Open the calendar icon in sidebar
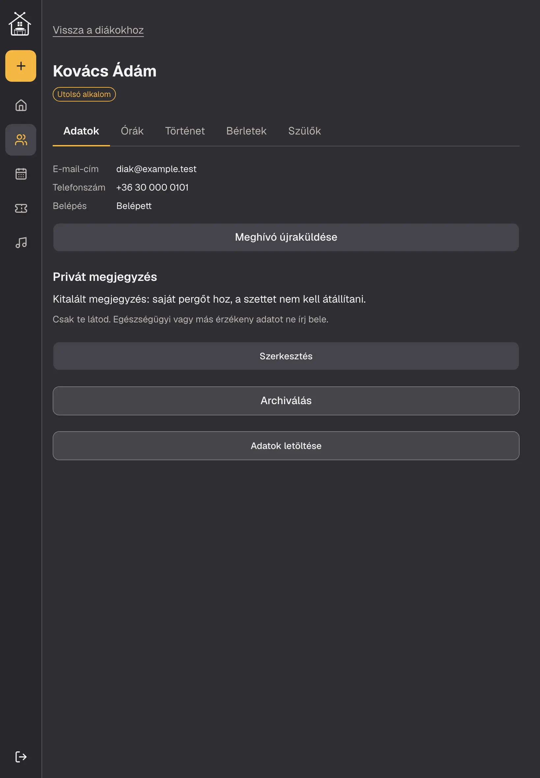The width and height of the screenshot is (540, 778). pos(21,174)
